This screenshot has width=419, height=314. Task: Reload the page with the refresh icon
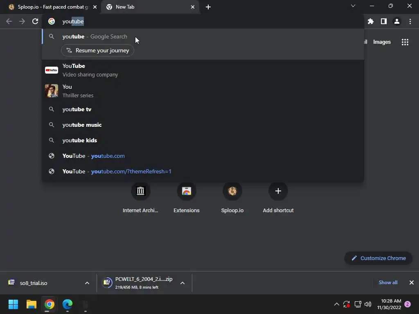click(x=35, y=21)
